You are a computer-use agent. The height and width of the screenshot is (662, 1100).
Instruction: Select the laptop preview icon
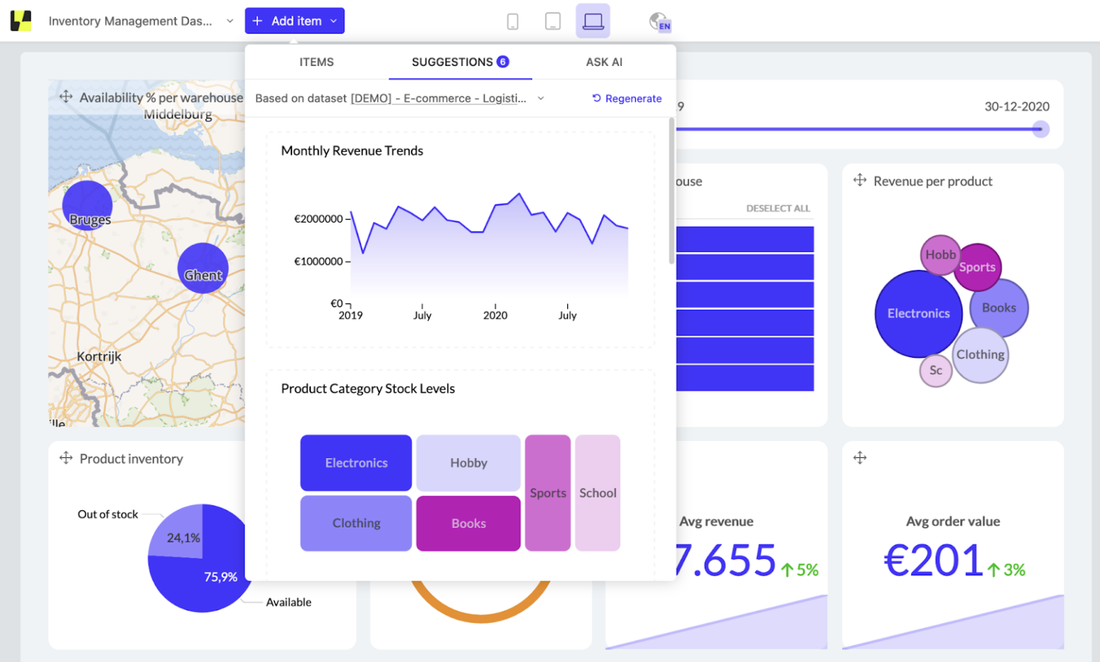click(592, 21)
